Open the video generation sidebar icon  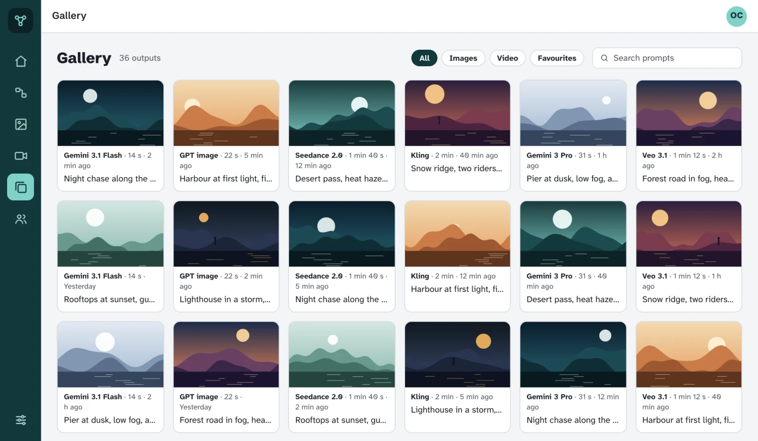(x=20, y=156)
